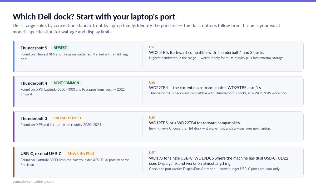316x184 pixels.
Task: Click the "WD22TB4 — the current mainstream choice" line
Action: click(x=205, y=88)
